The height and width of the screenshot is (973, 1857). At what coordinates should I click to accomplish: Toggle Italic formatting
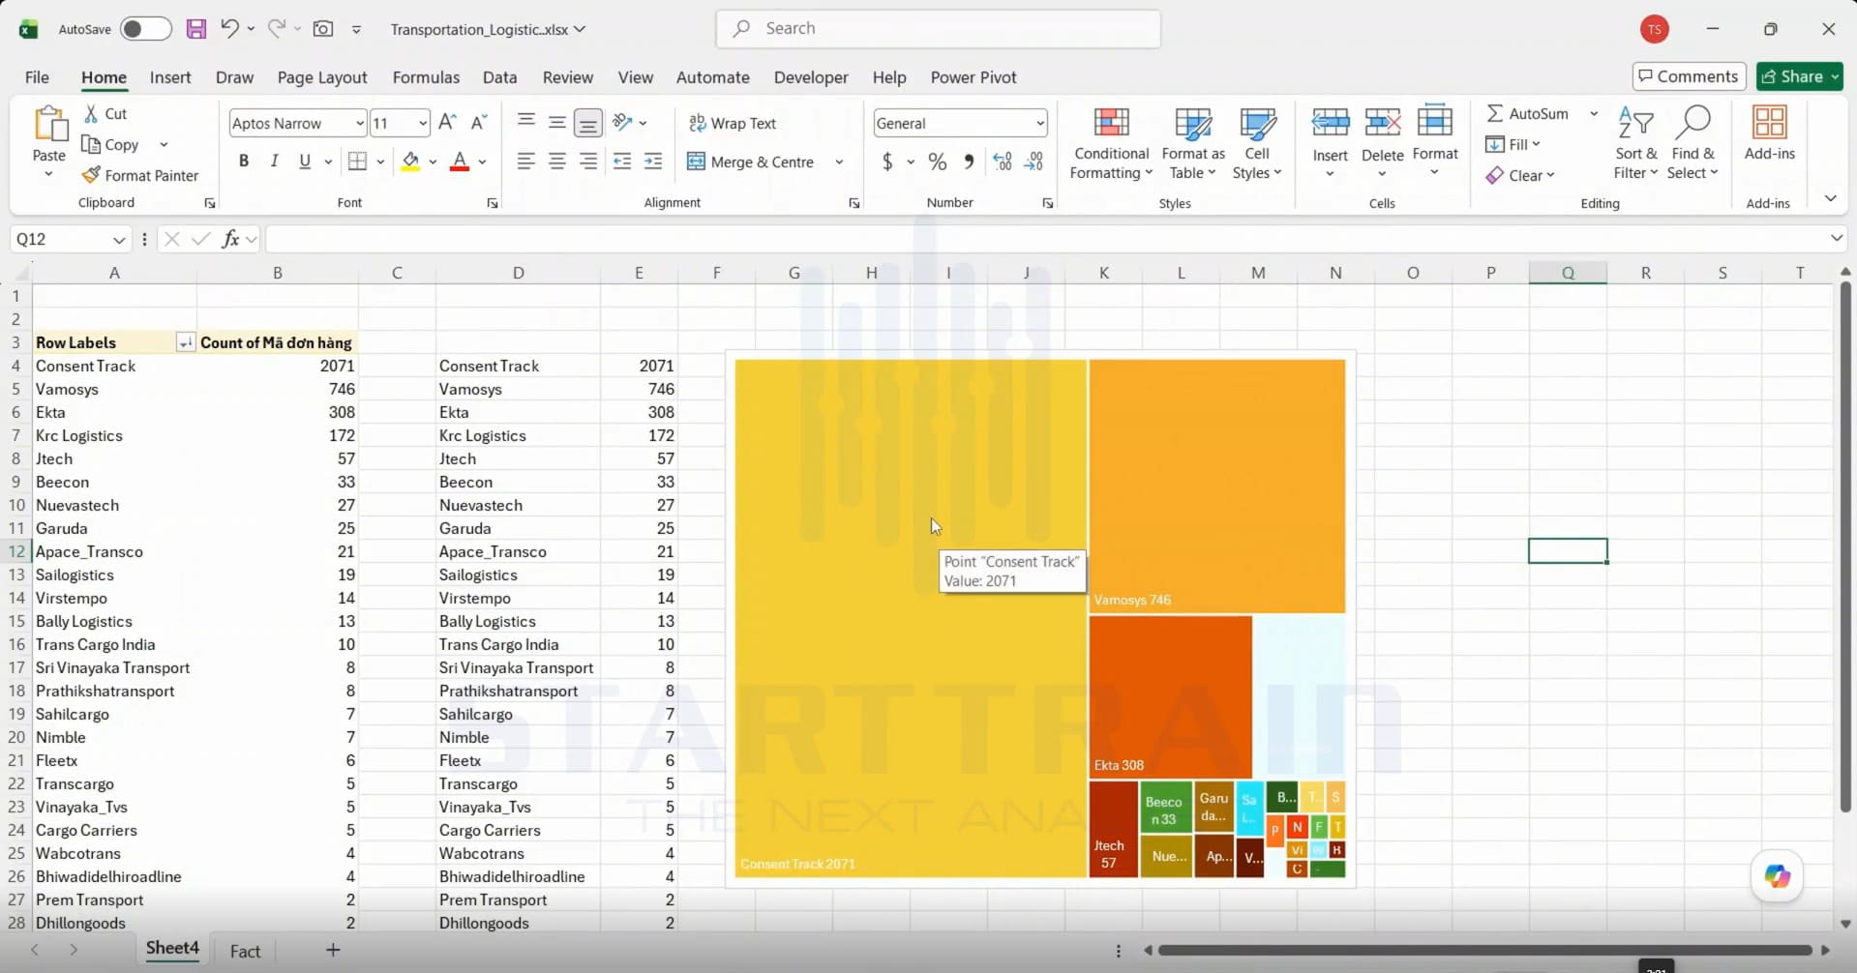tap(275, 162)
